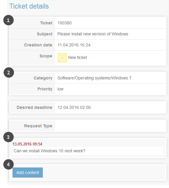Click the priority value low

tap(60, 89)
